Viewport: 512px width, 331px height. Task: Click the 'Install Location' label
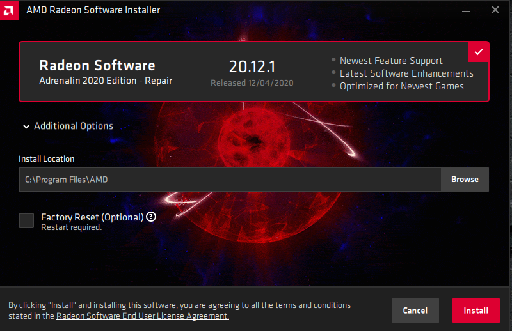click(x=46, y=159)
